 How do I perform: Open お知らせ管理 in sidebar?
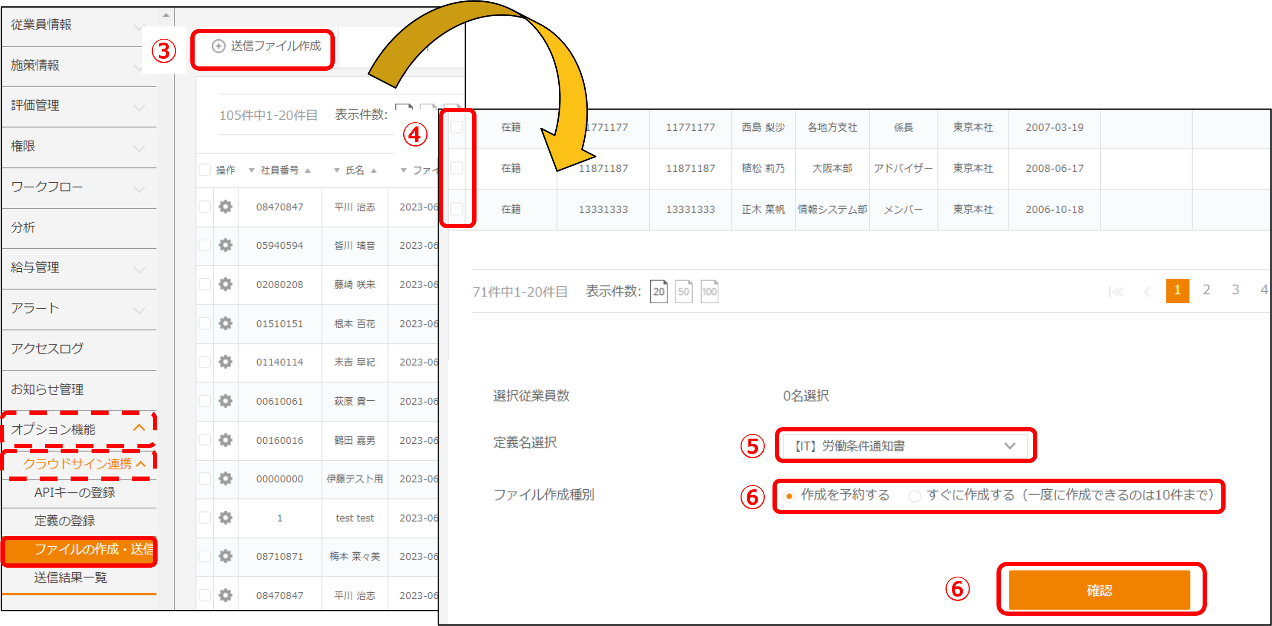79,390
